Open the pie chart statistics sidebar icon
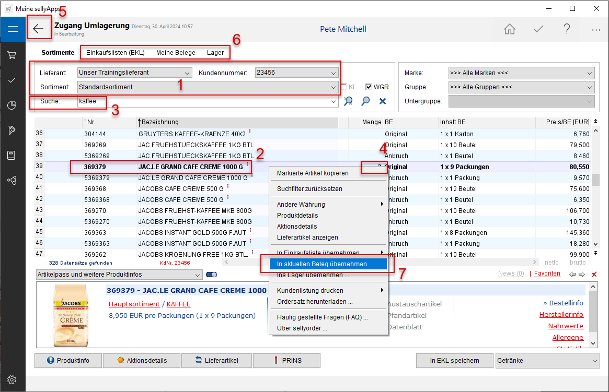The image size is (609, 392). 13,105
